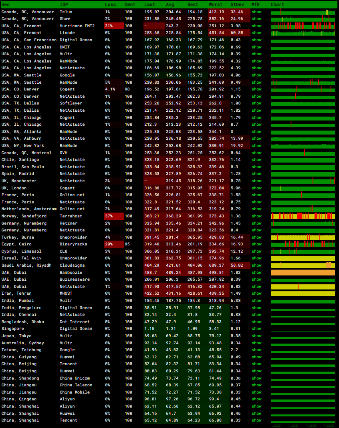
Task: Click show for Japan, Tokyo Vultr row
Action: coord(256,336)
